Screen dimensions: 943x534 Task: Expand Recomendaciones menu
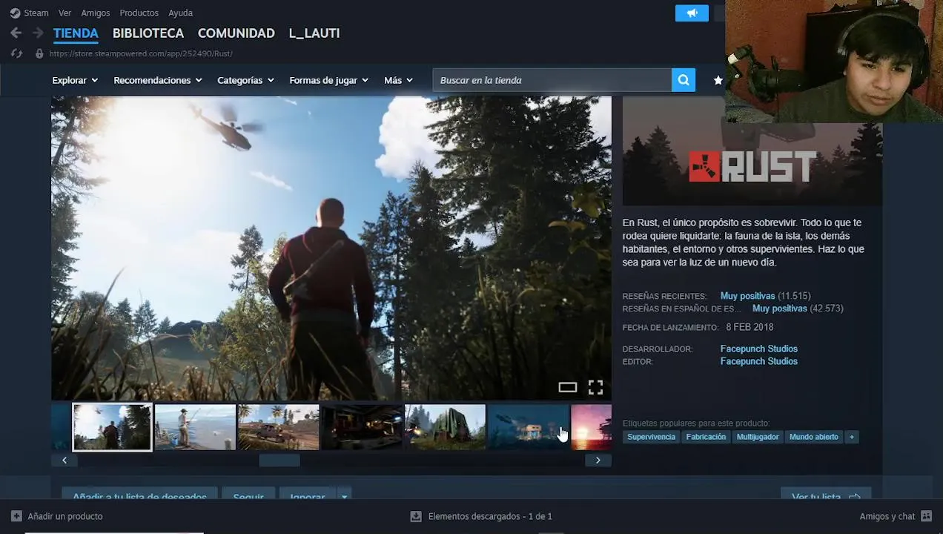158,80
